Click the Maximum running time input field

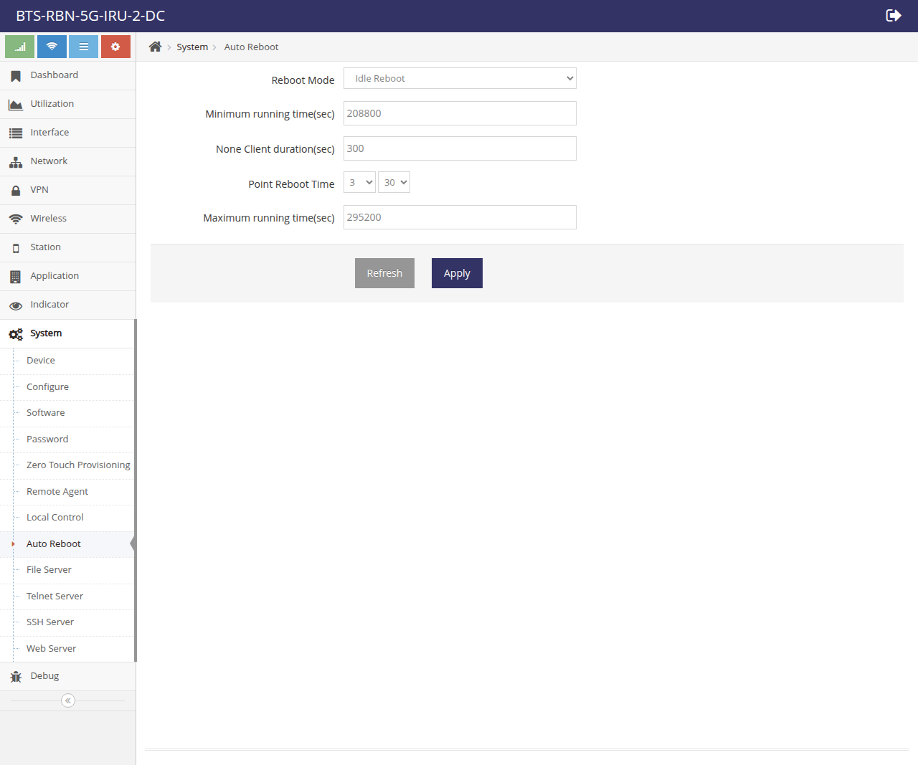point(460,217)
